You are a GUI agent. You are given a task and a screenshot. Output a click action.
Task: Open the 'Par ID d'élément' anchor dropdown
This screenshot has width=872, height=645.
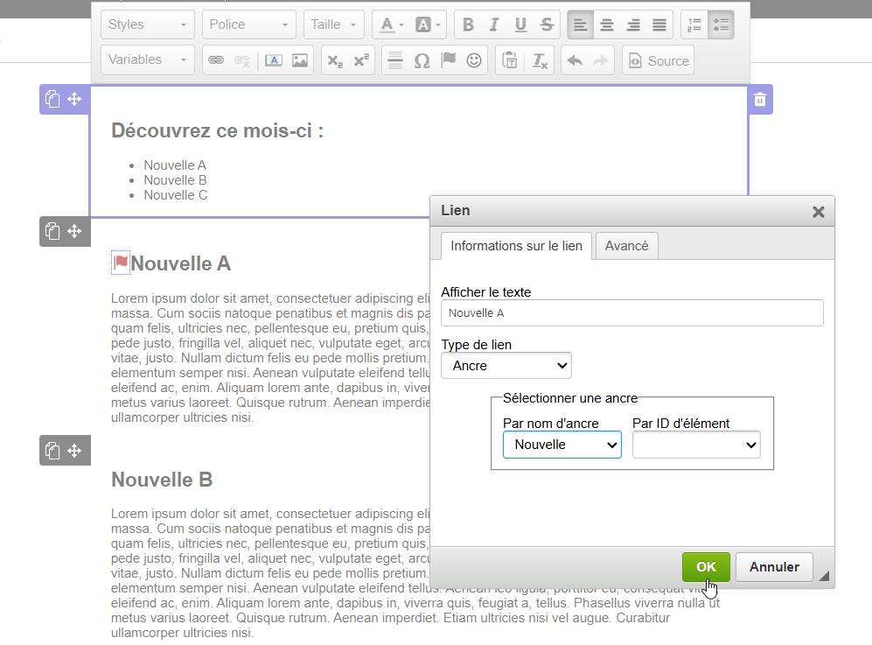click(x=695, y=445)
